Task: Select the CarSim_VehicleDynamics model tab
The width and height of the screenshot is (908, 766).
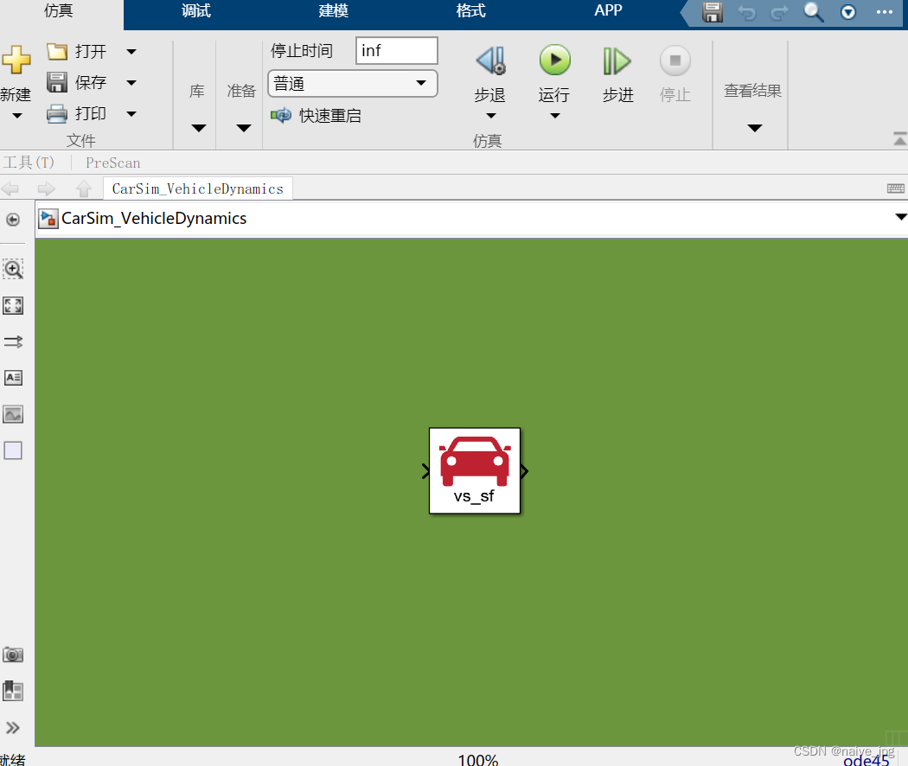Action: tap(198, 188)
